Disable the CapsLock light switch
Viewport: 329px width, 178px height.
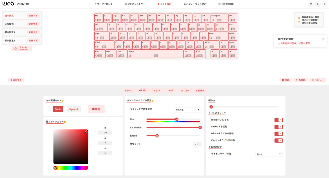[278, 140]
